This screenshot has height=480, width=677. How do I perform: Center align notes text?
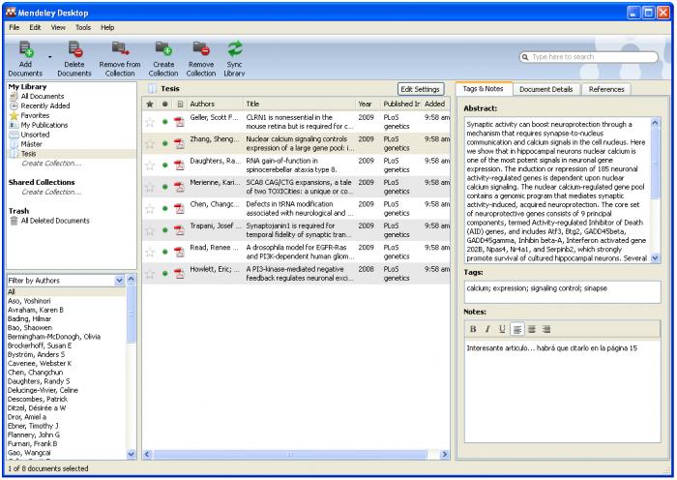(532, 329)
